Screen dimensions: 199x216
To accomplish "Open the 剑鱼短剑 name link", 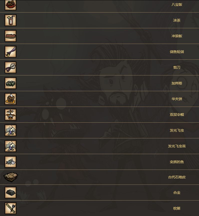I will [177, 52].
